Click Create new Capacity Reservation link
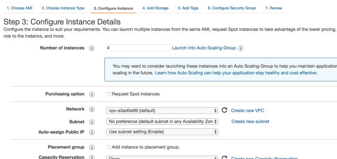 pyautogui.click(x=265, y=158)
